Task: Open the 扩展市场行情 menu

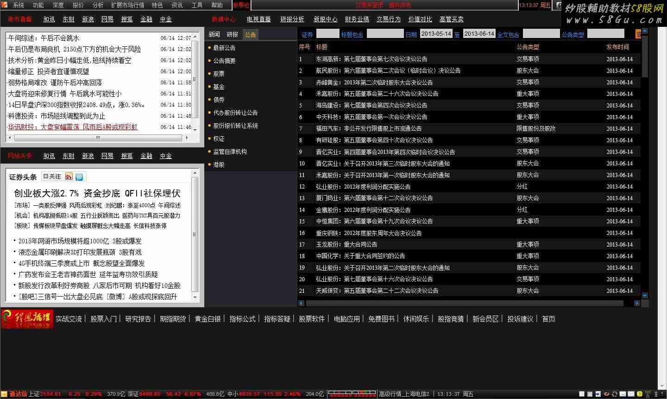Action: tap(128, 5)
